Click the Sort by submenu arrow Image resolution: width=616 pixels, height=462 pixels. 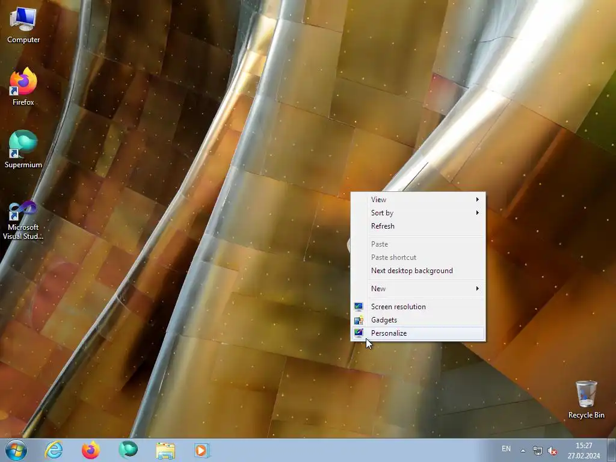click(477, 213)
